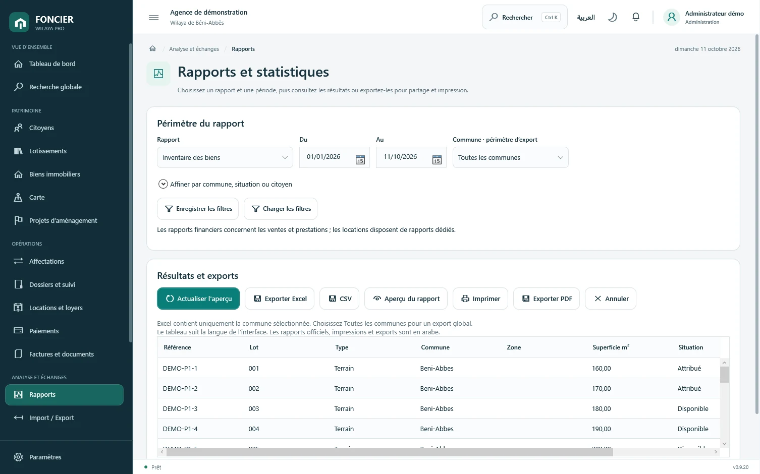Expand Affiner par commune, situation ou citoyen
The height and width of the screenshot is (474, 760).
pos(225,185)
